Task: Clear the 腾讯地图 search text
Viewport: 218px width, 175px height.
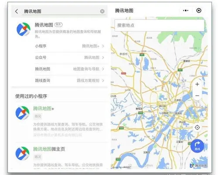Action: [102, 11]
